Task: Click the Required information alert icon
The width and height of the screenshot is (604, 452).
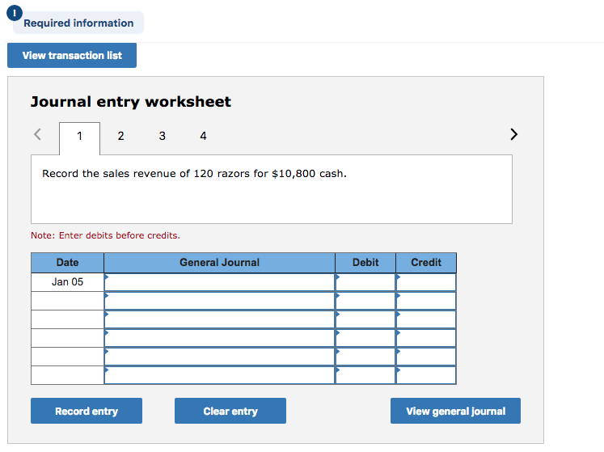Action: point(15,13)
